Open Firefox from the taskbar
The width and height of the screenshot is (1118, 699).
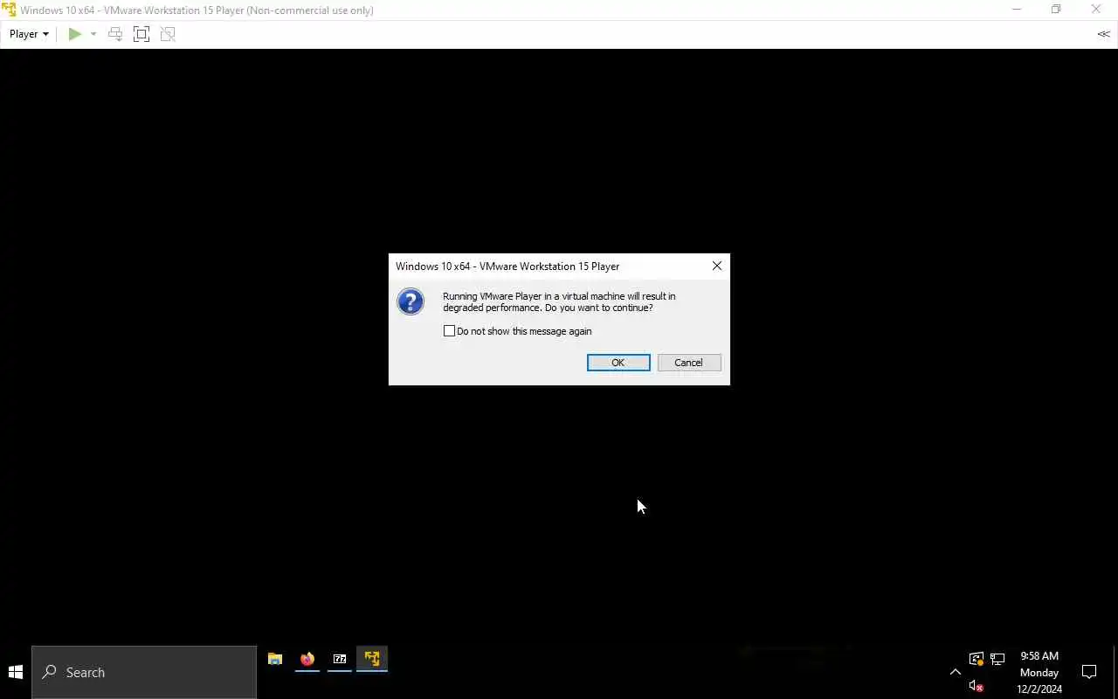tap(307, 659)
